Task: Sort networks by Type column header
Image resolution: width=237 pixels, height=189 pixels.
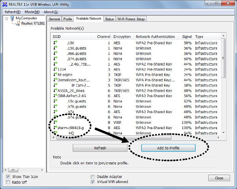Action: tap(206, 37)
